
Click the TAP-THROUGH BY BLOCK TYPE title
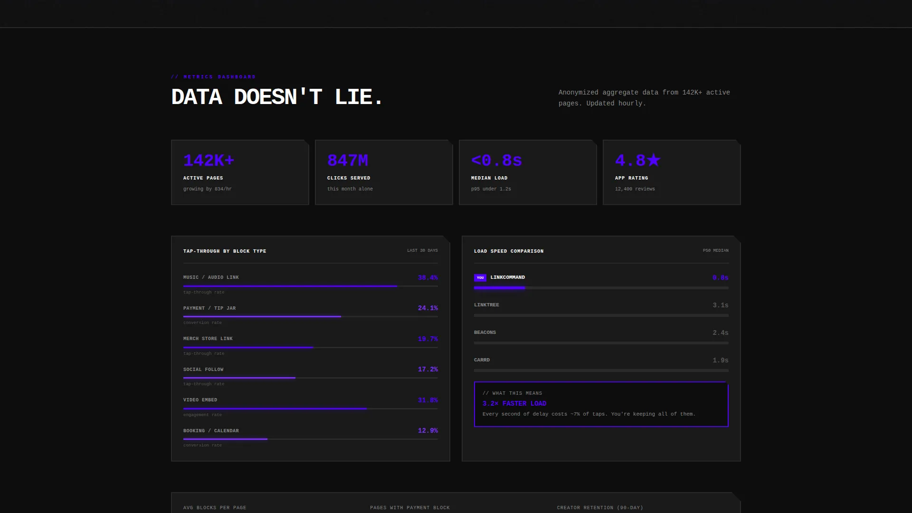click(x=225, y=251)
